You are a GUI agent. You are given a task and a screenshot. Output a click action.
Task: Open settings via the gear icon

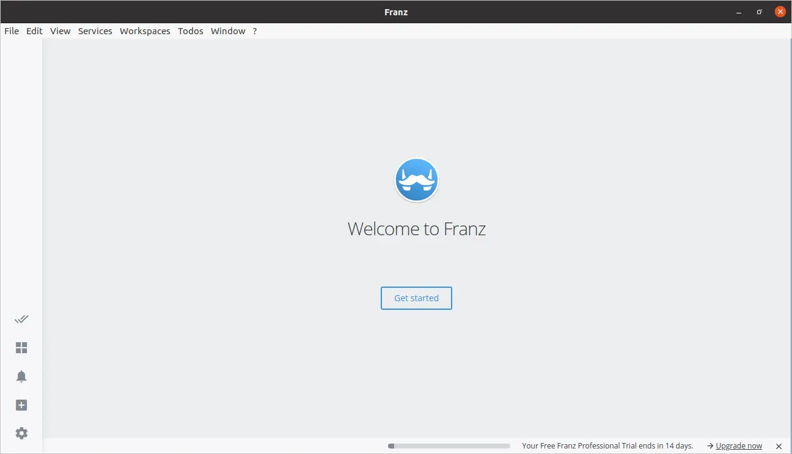pos(21,433)
